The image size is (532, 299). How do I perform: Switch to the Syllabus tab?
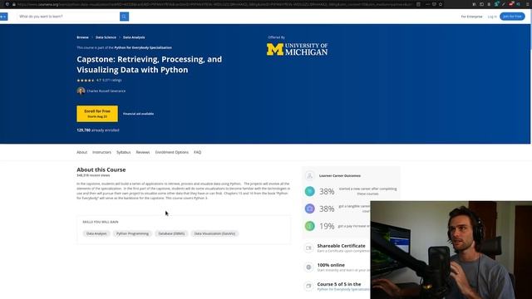[x=123, y=152]
